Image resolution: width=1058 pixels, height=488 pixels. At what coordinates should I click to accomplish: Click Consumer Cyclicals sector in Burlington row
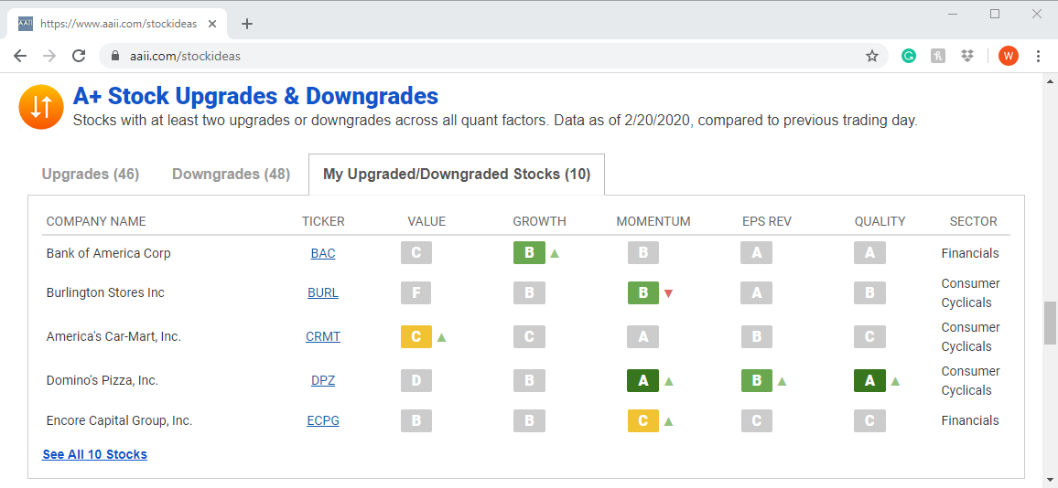[971, 293]
